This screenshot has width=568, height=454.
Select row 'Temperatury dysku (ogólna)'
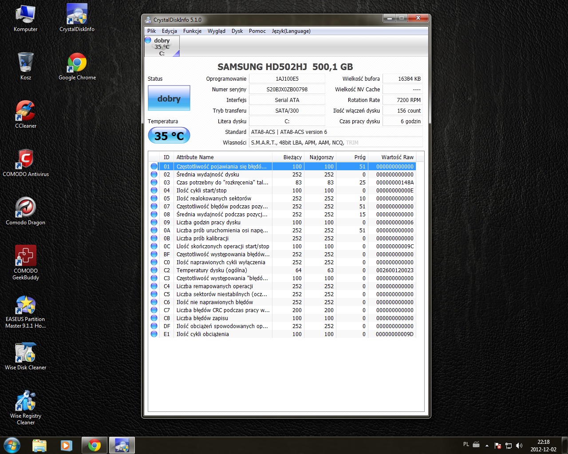283,270
